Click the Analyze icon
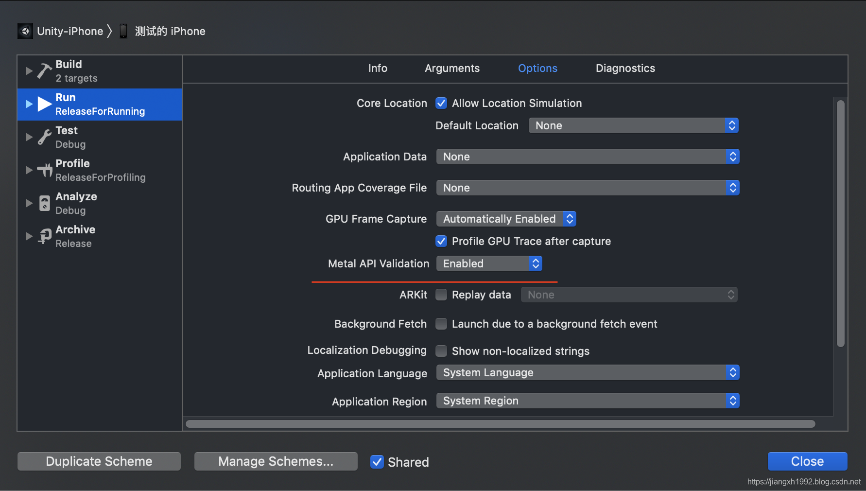This screenshot has width=866, height=491. click(45, 203)
